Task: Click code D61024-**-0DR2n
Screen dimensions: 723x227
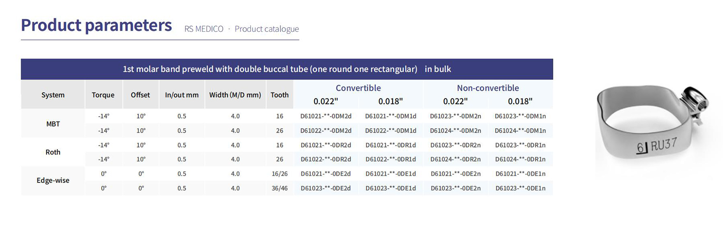Action: coord(455,159)
